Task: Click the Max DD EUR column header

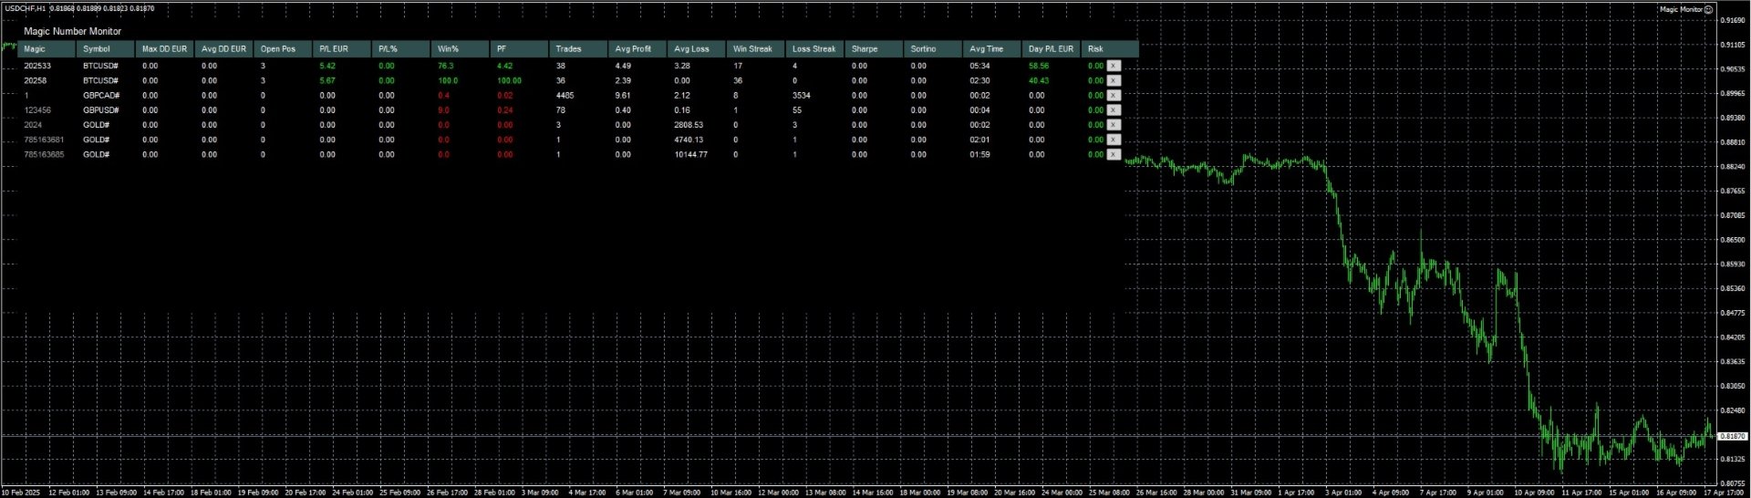Action: click(x=164, y=49)
